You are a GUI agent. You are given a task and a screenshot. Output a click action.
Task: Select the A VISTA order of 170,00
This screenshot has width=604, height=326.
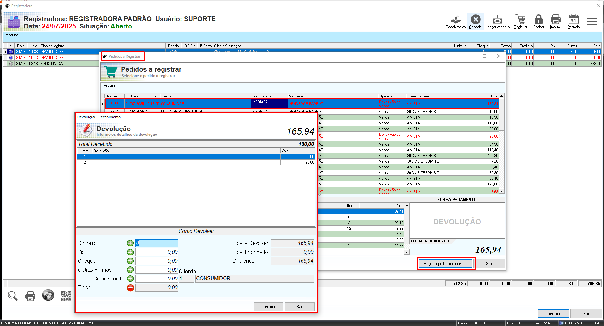tap(409, 184)
